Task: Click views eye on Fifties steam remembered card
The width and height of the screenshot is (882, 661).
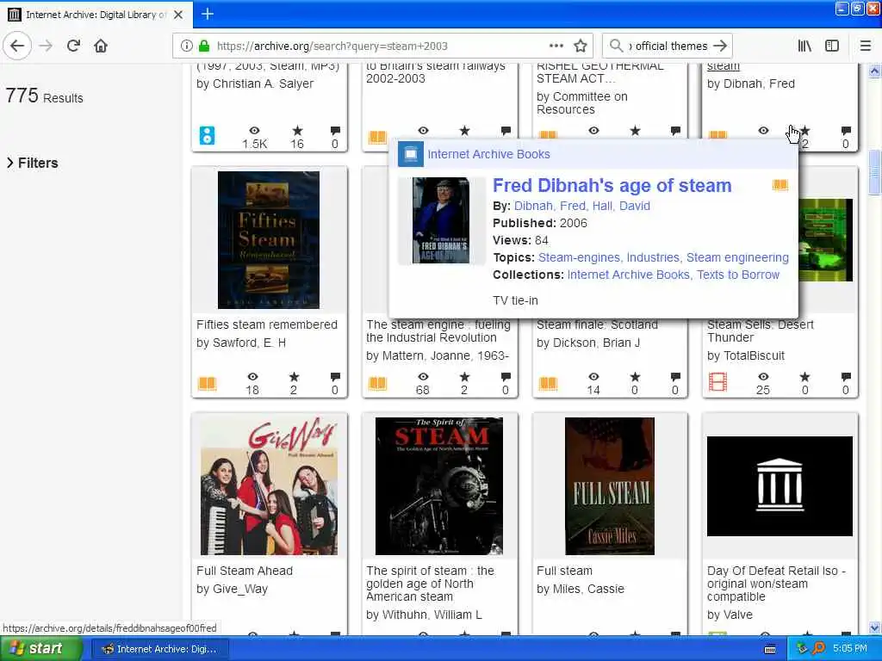Action: (x=252, y=377)
